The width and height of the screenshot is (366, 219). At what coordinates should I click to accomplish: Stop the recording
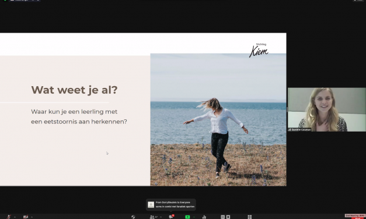228,217
